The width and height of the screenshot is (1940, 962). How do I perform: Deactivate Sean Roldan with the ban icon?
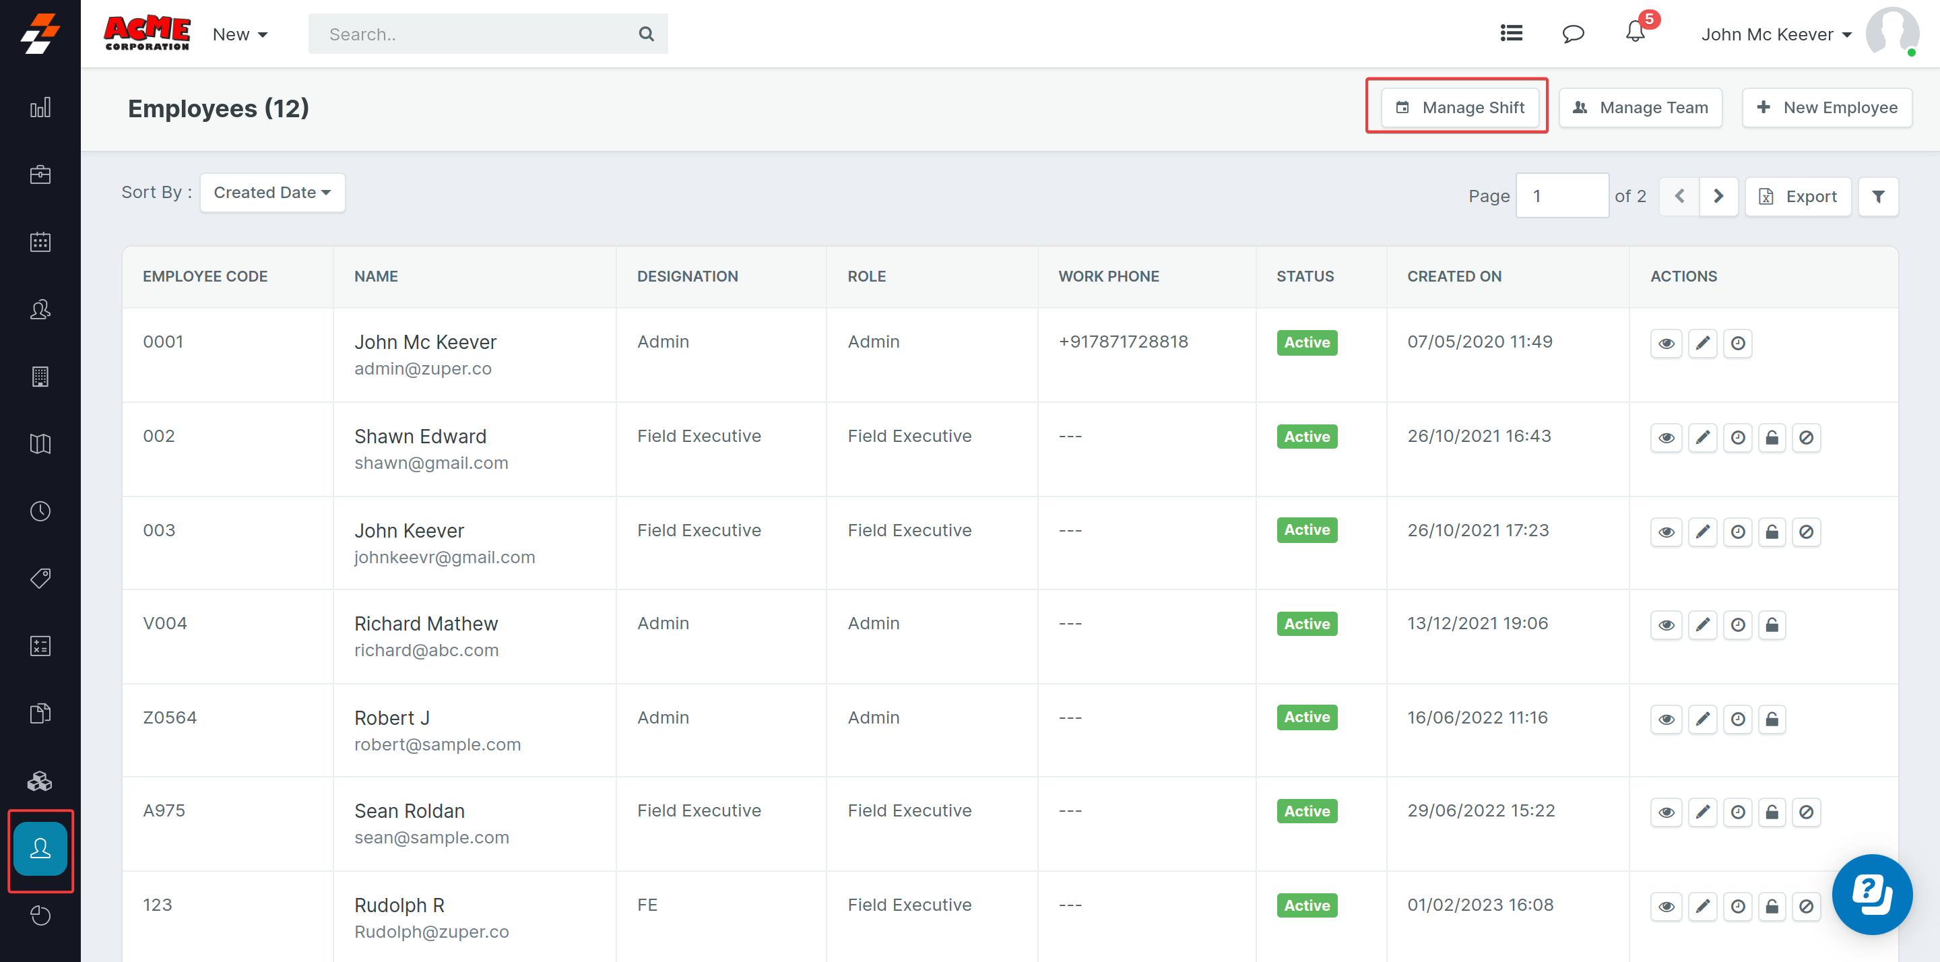tap(1806, 812)
